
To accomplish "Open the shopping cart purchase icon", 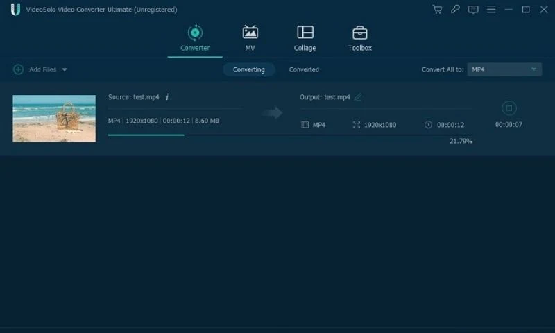I will point(437,9).
